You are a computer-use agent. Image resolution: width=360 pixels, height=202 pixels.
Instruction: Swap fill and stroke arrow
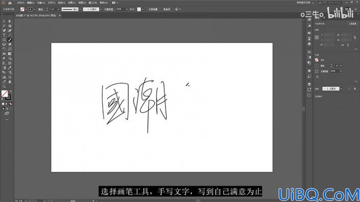10,91
